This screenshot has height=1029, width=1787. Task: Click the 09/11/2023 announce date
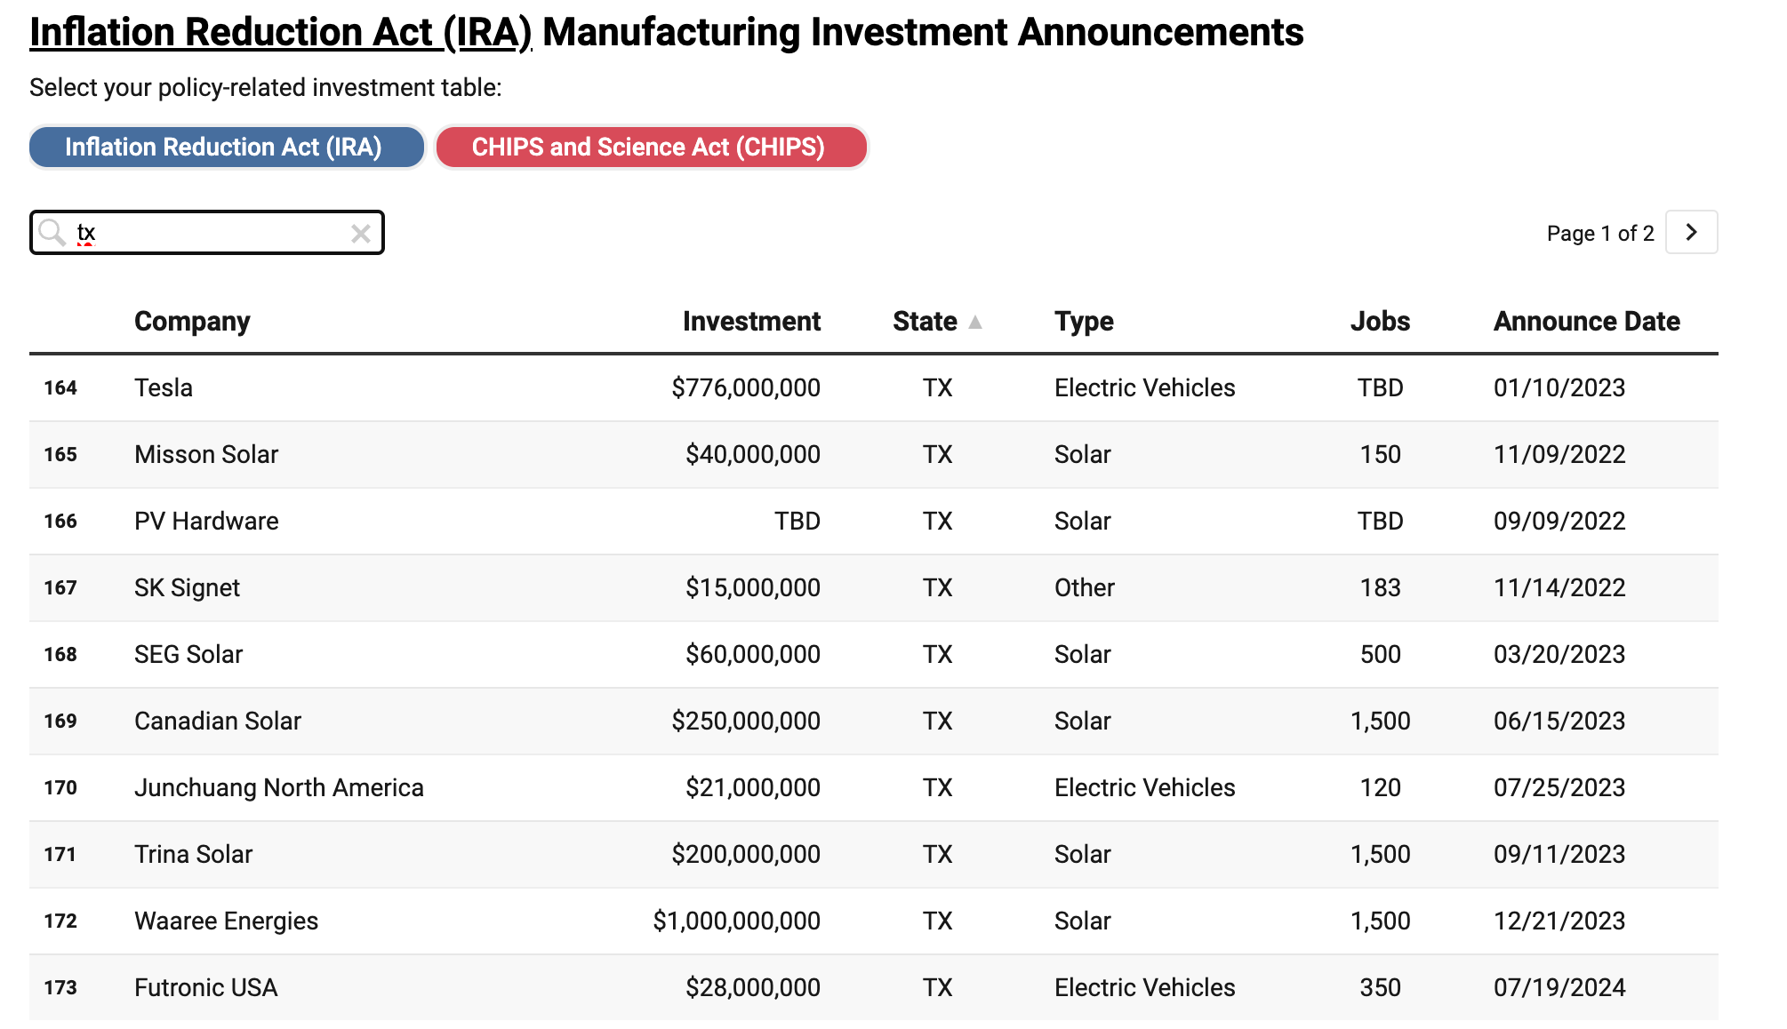(x=1559, y=854)
